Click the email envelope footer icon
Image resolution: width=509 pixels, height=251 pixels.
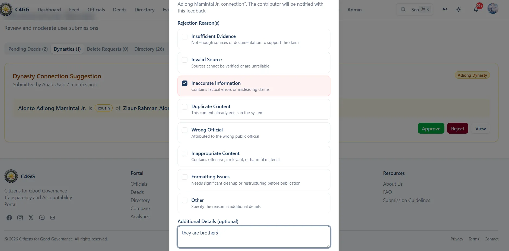(x=53, y=218)
